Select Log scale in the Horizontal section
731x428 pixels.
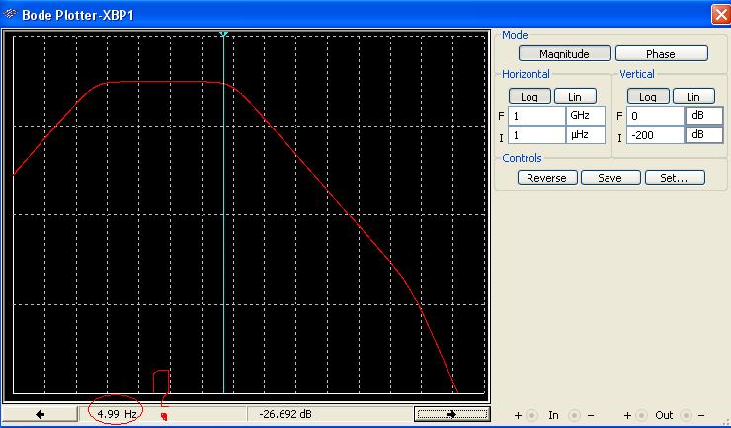529,96
